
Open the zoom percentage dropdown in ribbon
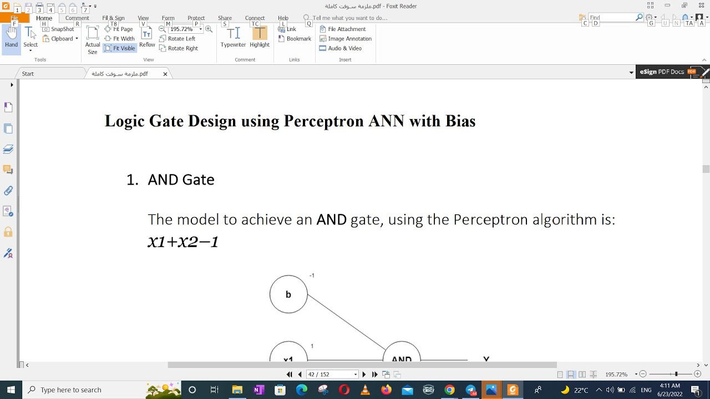pos(200,29)
